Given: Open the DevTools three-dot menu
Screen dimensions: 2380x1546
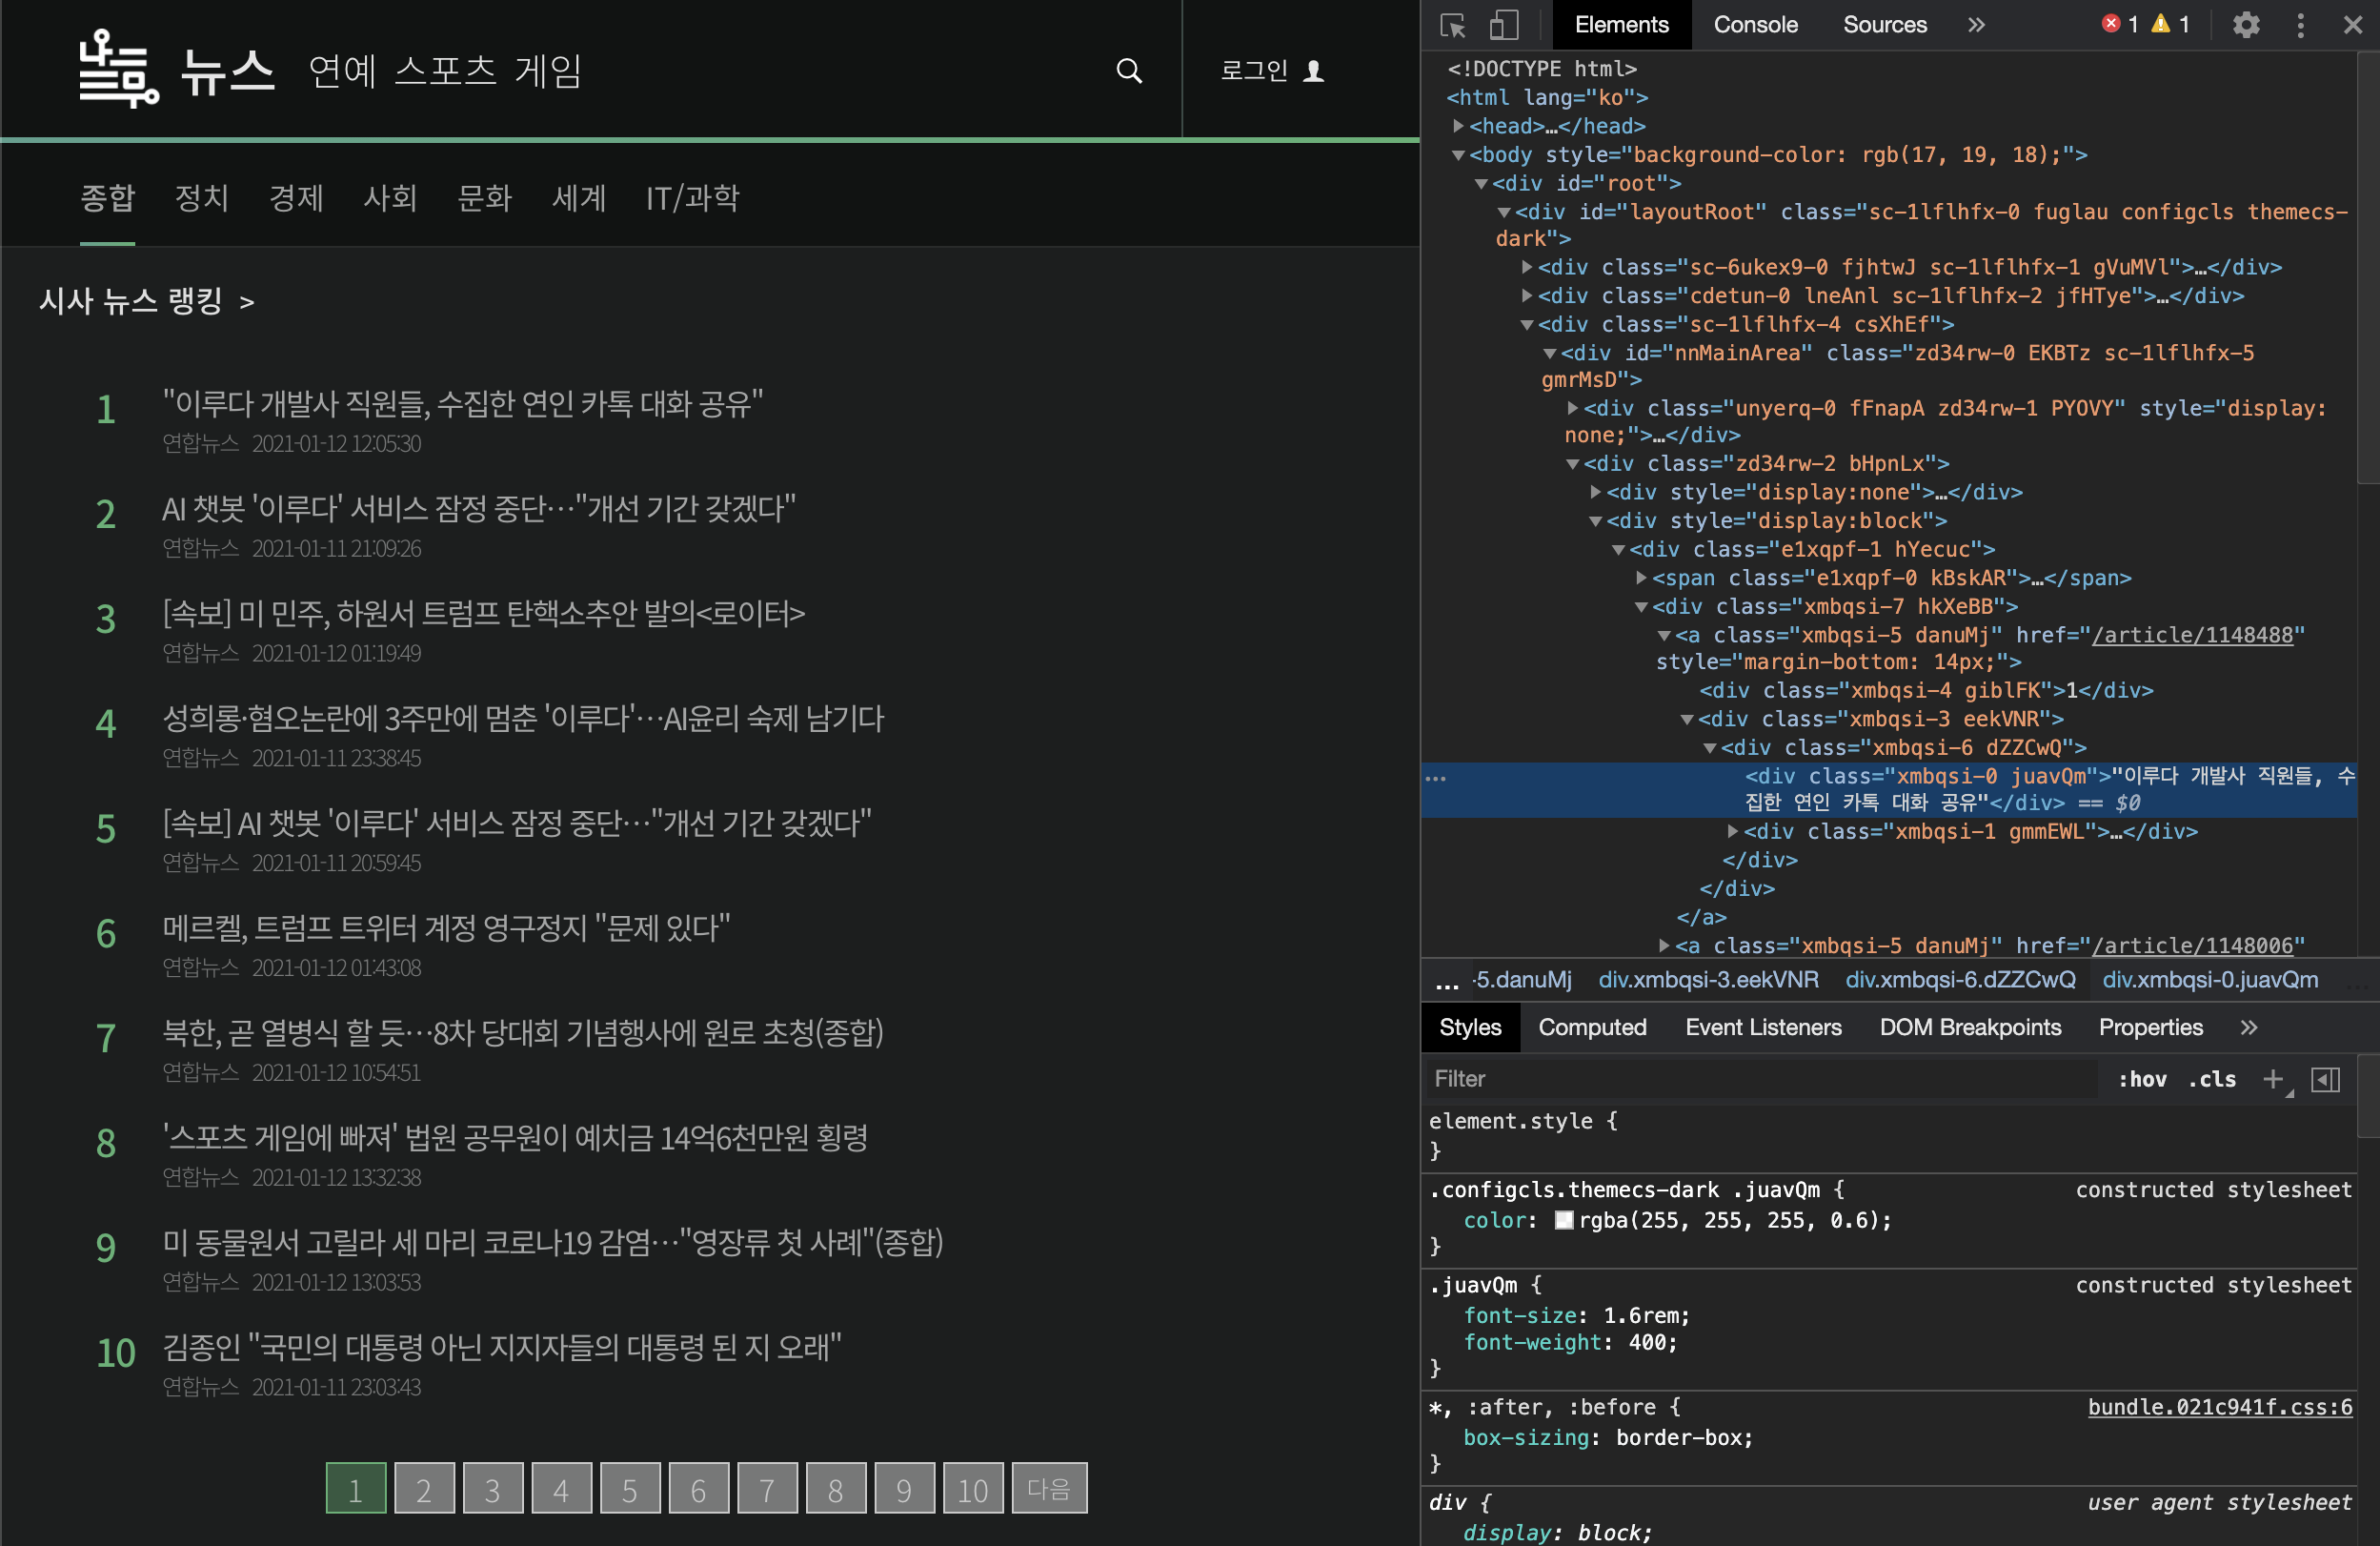Looking at the screenshot, I should coord(2300,25).
